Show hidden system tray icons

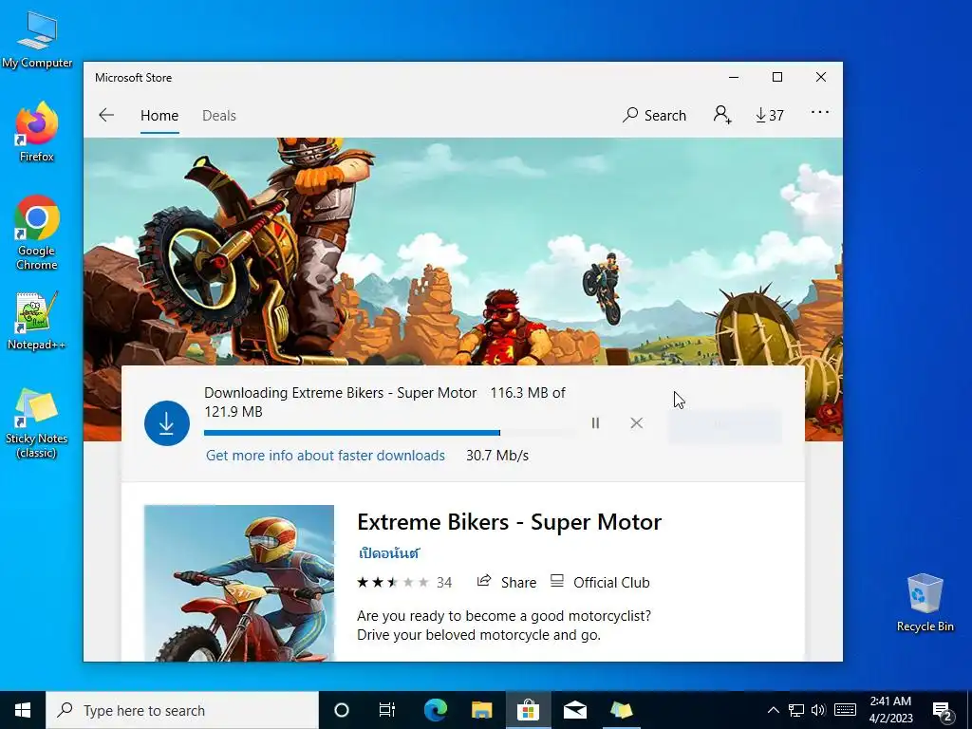(x=773, y=710)
